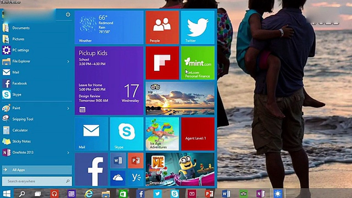Open the Calendar tile showing Pickup Kids
Viewport: 352px width, 198px height.
[109, 81]
